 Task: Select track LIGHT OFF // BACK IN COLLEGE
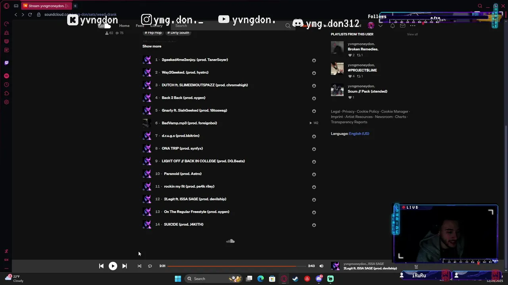click(203, 161)
